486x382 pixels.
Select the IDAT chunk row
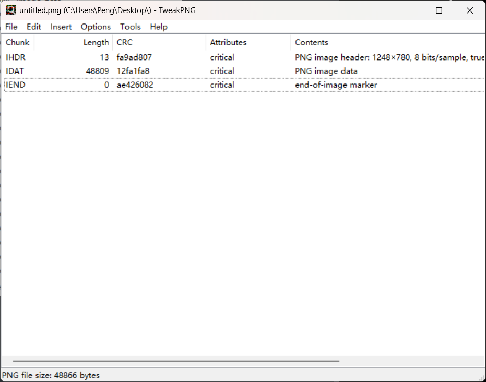[244, 71]
